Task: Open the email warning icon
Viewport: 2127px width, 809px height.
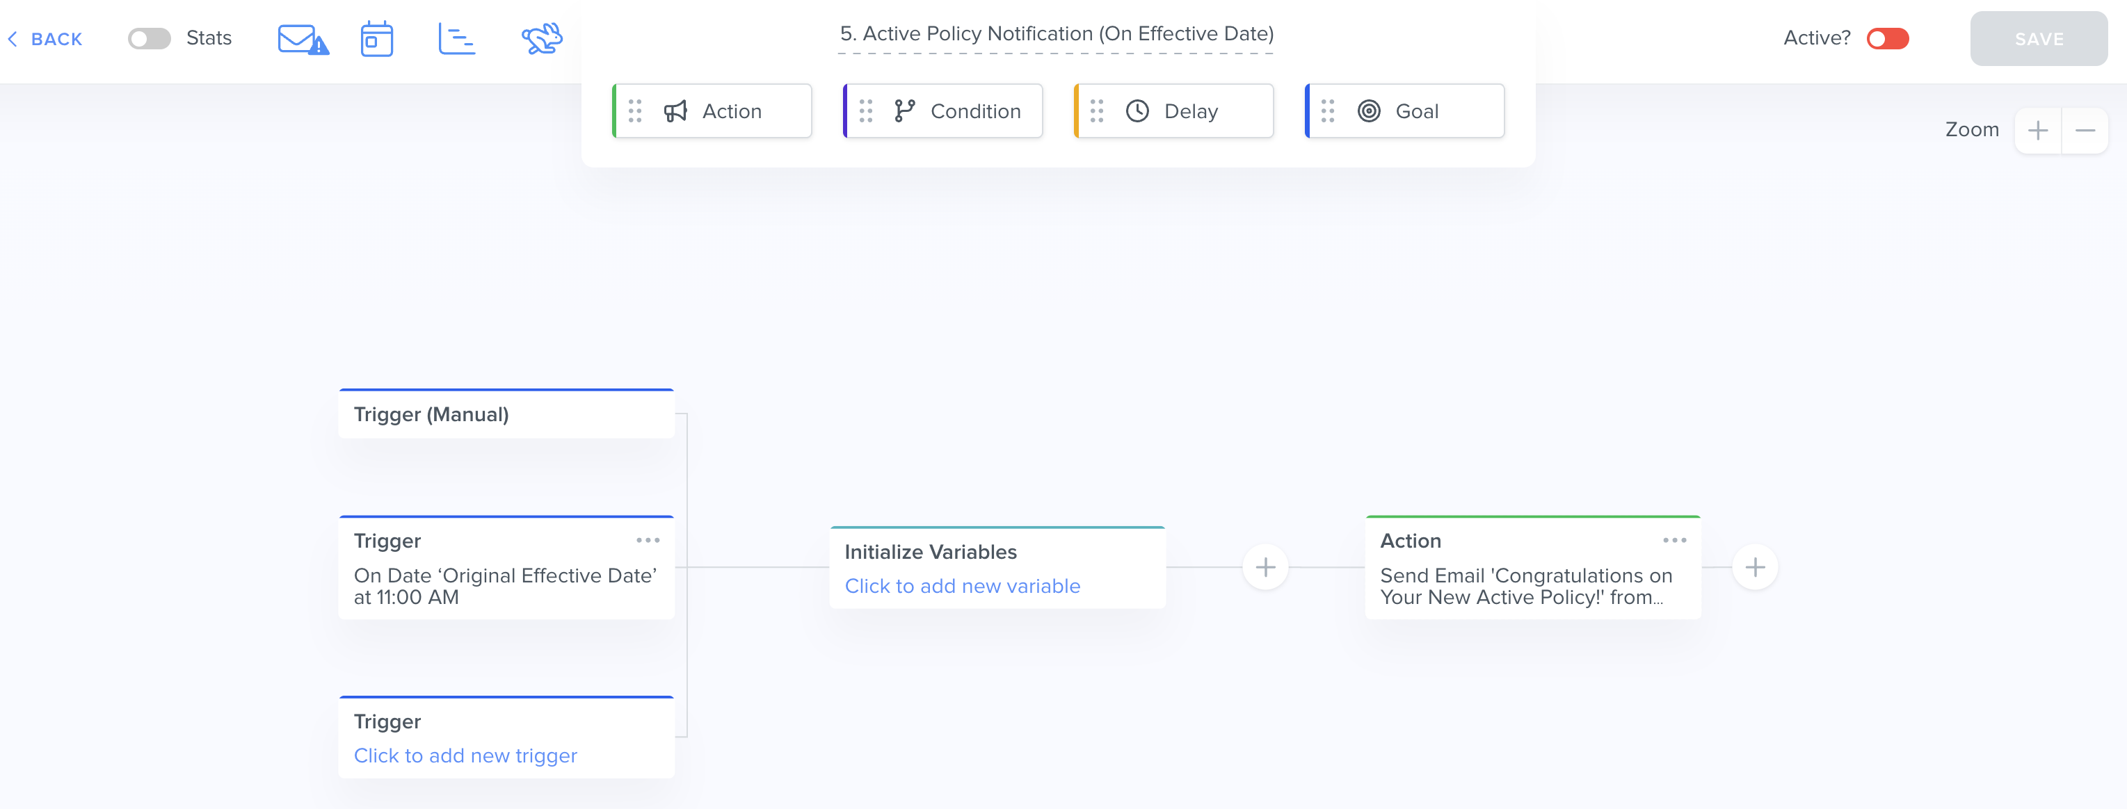Action: [302, 39]
